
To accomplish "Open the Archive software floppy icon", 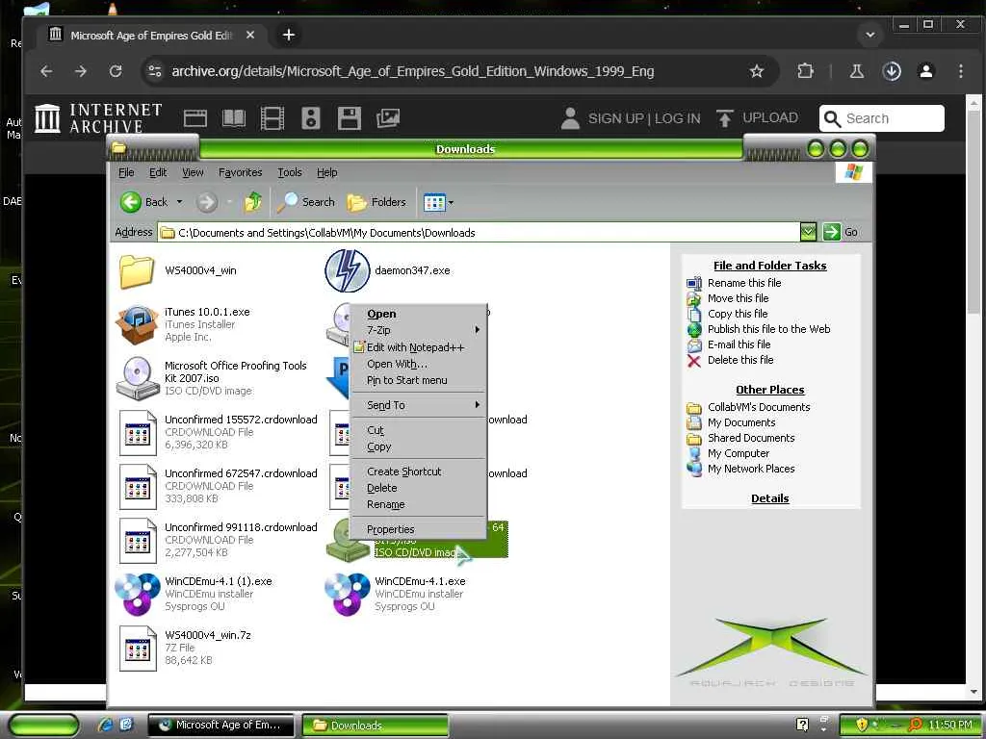I will click(349, 118).
